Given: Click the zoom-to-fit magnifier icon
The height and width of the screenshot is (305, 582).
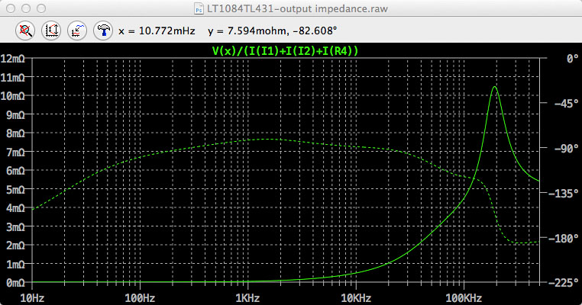Looking at the screenshot, I should pos(25,30).
